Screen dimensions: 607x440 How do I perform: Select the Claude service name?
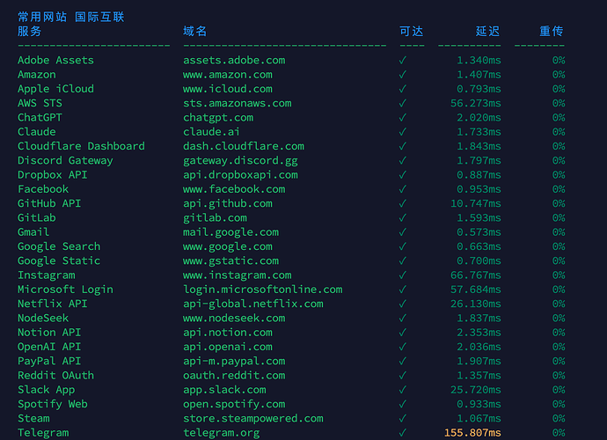pyautogui.click(x=37, y=132)
